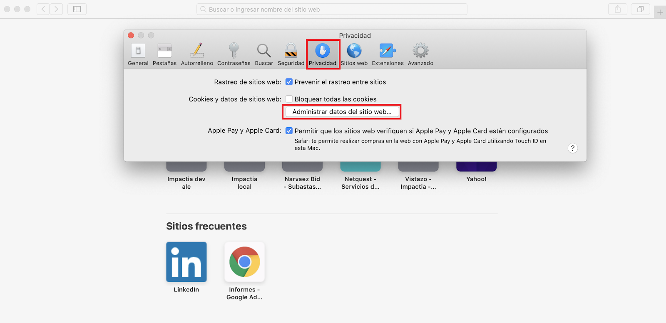Image resolution: width=666 pixels, height=323 pixels.
Task: Open the help question mark button
Action: (x=573, y=148)
